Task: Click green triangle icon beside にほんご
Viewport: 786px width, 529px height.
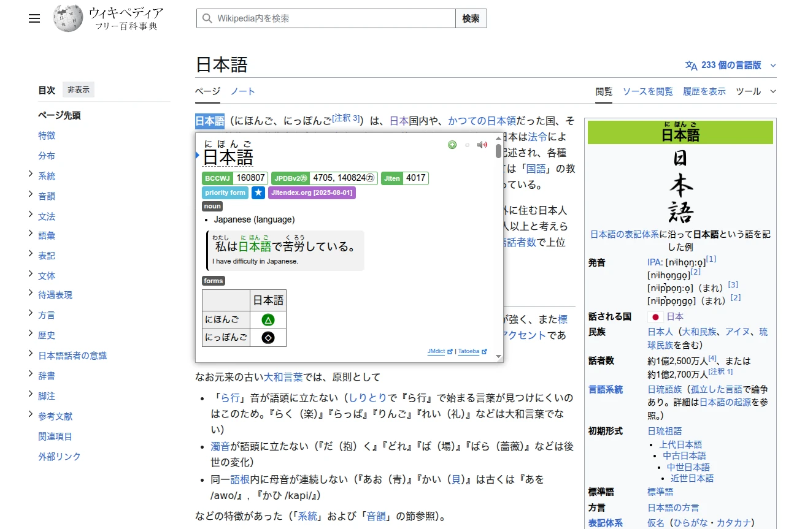Action: (x=268, y=320)
